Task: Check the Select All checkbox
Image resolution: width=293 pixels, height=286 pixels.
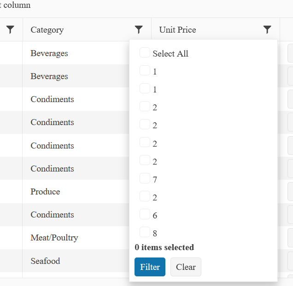Action: point(145,53)
